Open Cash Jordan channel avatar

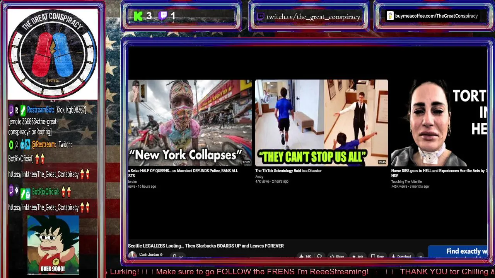click(x=132, y=255)
